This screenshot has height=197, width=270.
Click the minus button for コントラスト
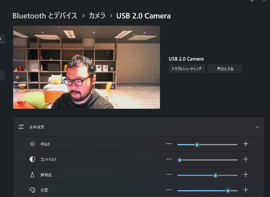169,159
